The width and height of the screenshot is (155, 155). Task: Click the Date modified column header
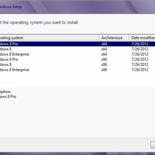click(x=142, y=38)
